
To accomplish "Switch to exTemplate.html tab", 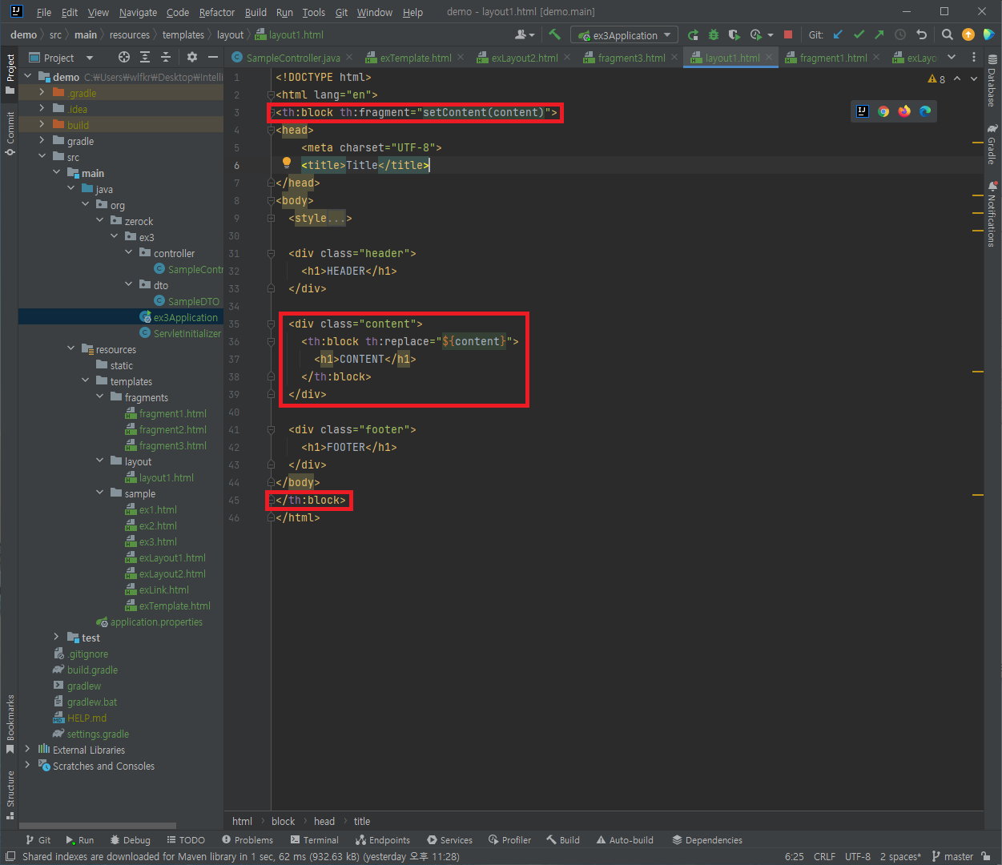I will (416, 58).
